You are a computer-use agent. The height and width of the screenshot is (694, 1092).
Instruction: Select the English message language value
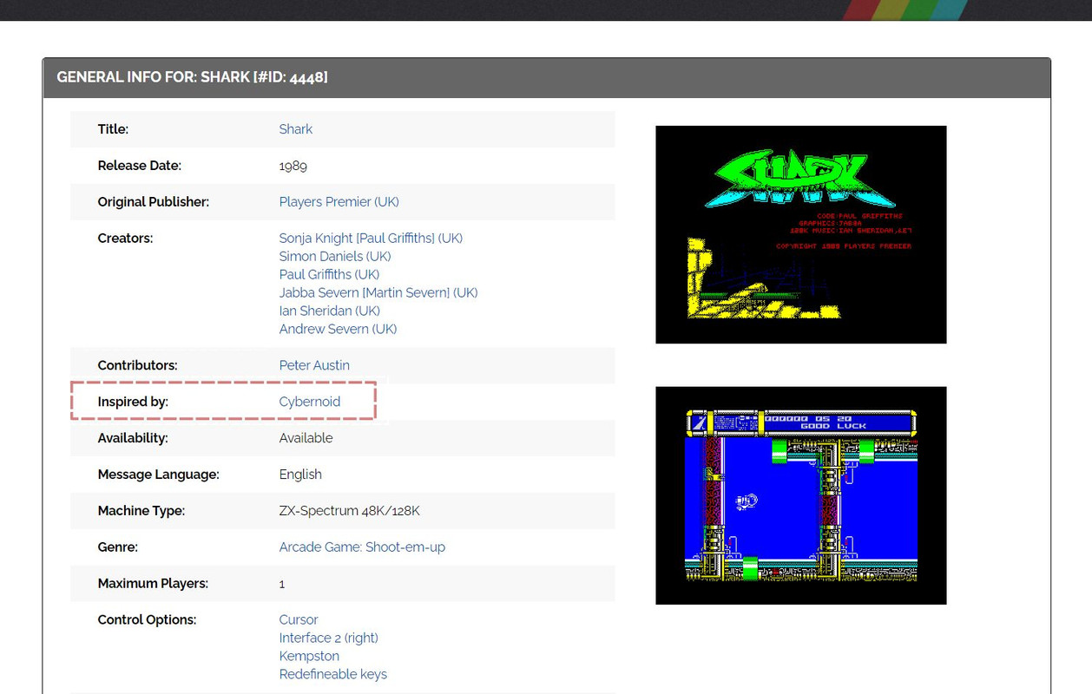300,475
